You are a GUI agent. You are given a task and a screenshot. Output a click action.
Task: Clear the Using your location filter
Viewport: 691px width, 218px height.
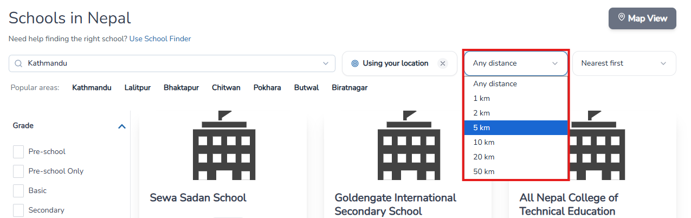443,63
